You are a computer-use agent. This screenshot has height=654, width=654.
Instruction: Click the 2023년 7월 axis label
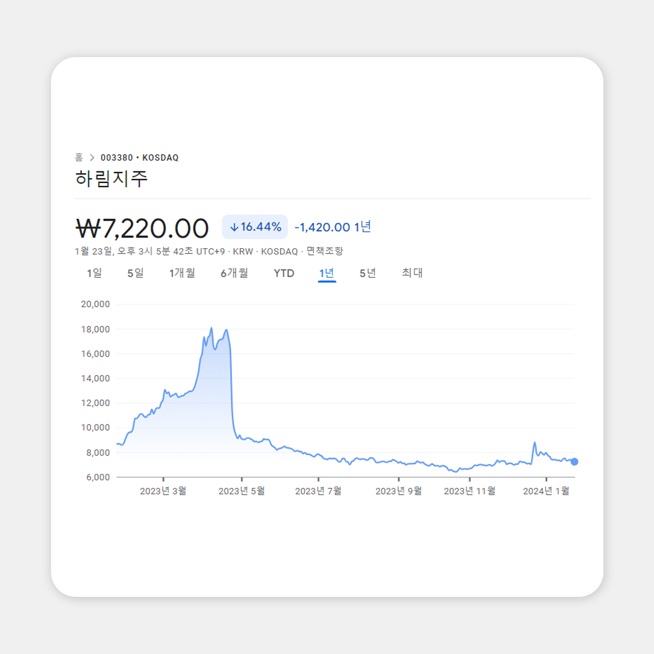[x=318, y=491]
